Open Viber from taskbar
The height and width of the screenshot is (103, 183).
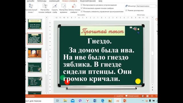pos(80,101)
